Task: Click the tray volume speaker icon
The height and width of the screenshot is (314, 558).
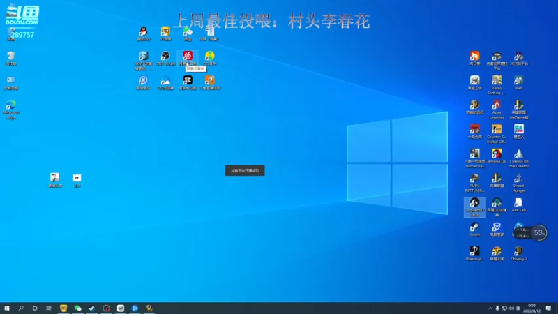Action: point(511,308)
